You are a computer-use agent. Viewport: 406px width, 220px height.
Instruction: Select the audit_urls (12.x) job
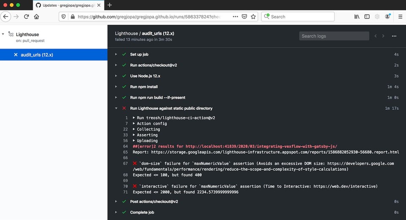pos(54,55)
